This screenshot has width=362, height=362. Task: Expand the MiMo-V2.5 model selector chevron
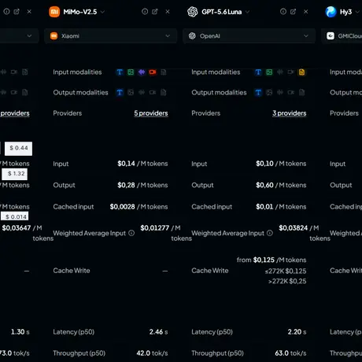coord(102,12)
